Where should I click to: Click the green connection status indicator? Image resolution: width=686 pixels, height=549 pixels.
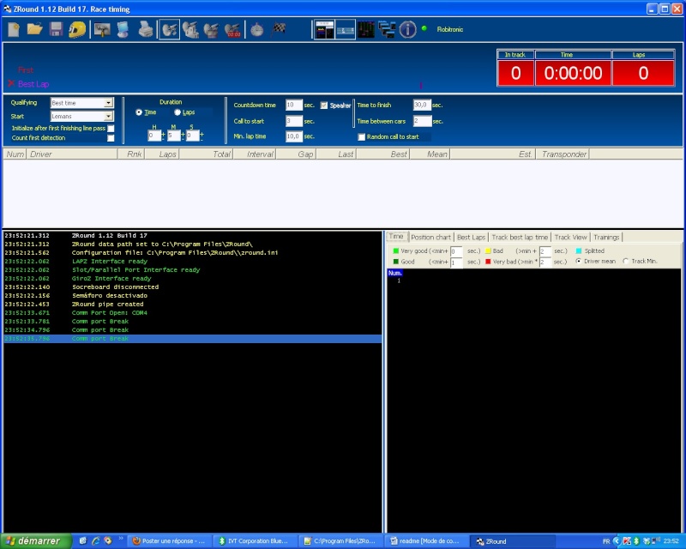(x=424, y=28)
